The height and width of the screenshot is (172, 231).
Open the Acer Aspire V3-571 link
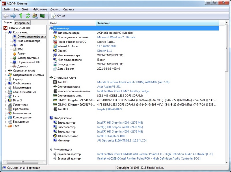coord(109,87)
